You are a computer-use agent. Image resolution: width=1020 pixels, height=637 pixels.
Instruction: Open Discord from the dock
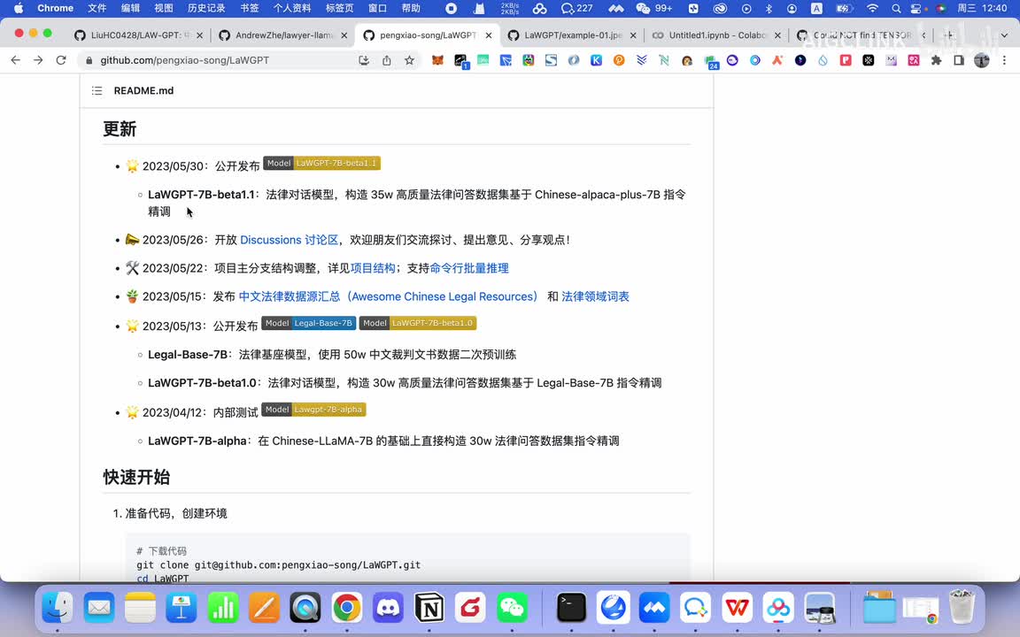(388, 608)
